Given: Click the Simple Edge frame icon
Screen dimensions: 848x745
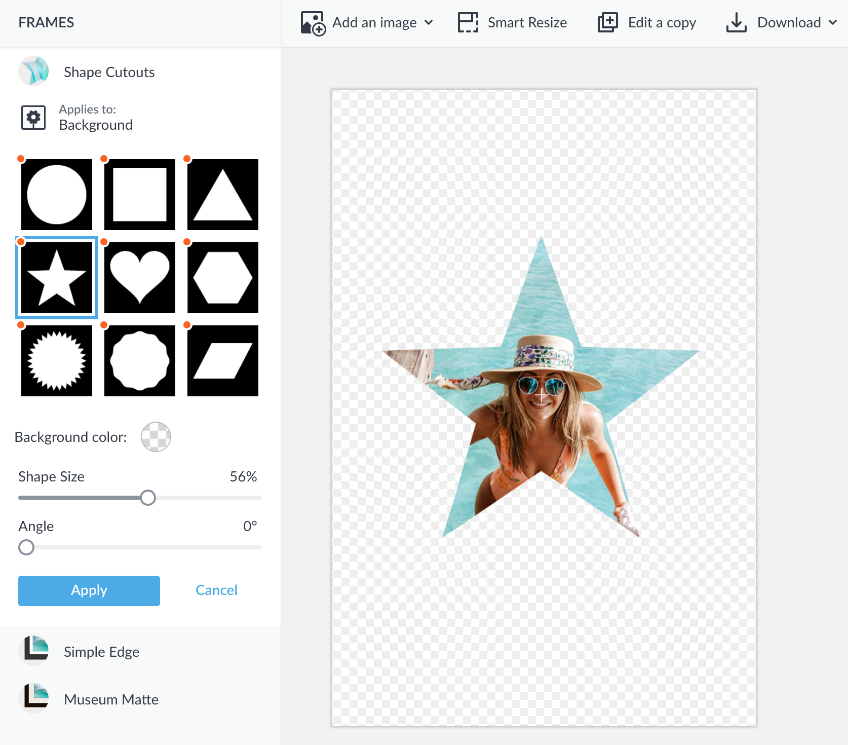Looking at the screenshot, I should click(x=33, y=651).
